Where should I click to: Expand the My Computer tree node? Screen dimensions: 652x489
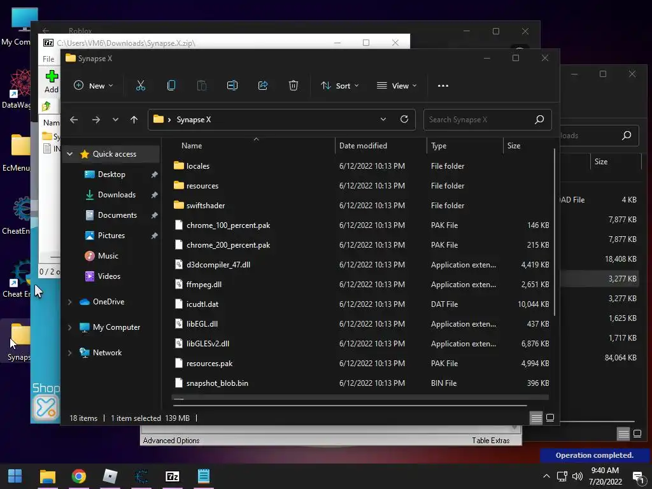click(x=70, y=327)
